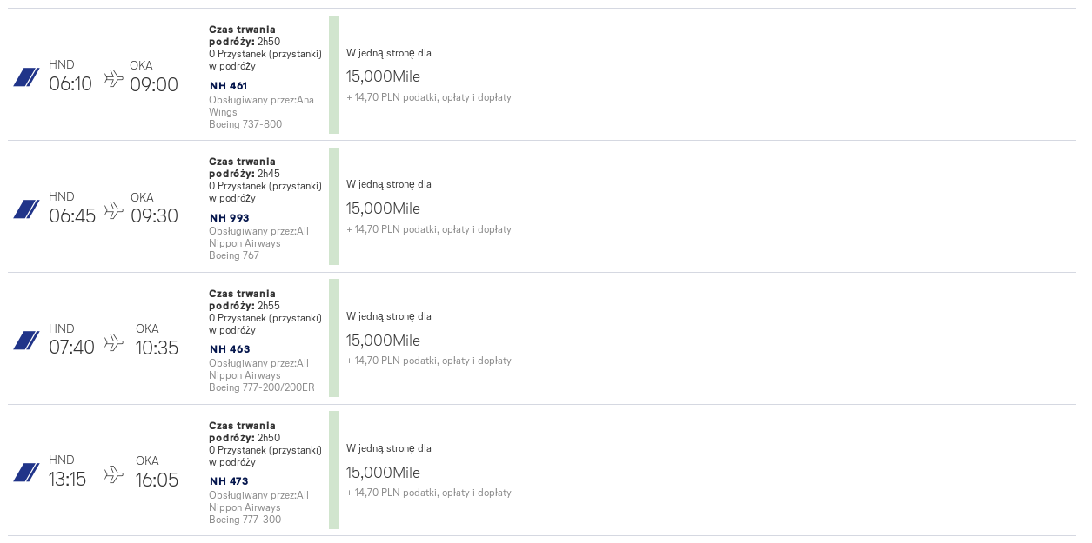The width and height of the screenshot is (1092, 543).
Task: Click the 06:10 departure time from HND
Action: click(x=70, y=84)
